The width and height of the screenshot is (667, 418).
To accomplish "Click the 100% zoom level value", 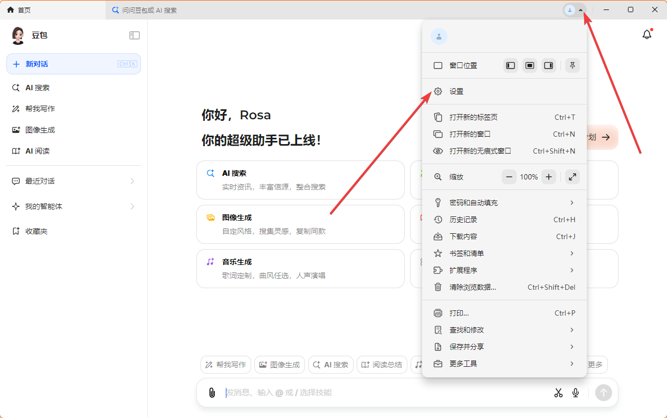I will pos(529,177).
